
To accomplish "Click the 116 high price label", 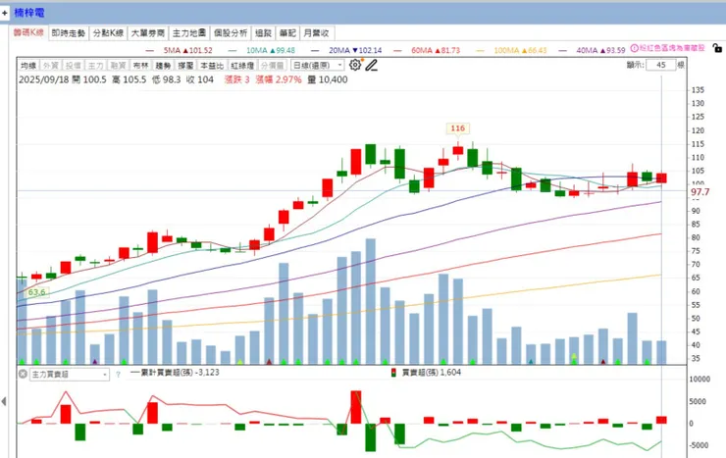I will 457,128.
